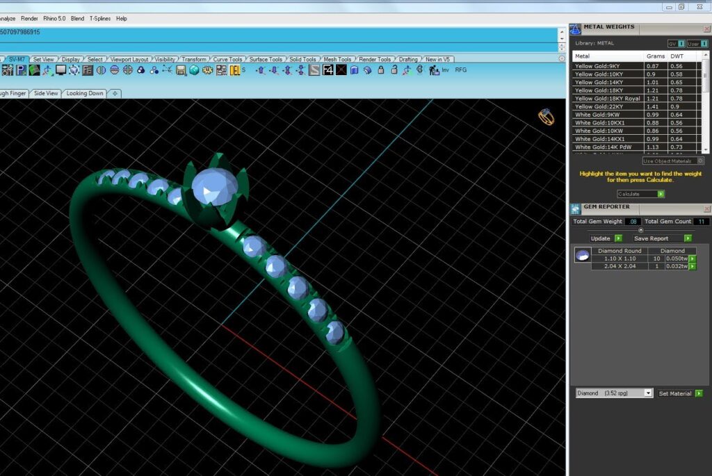Switch to the Curve Tools tab
The image size is (712, 476).
[227, 60]
